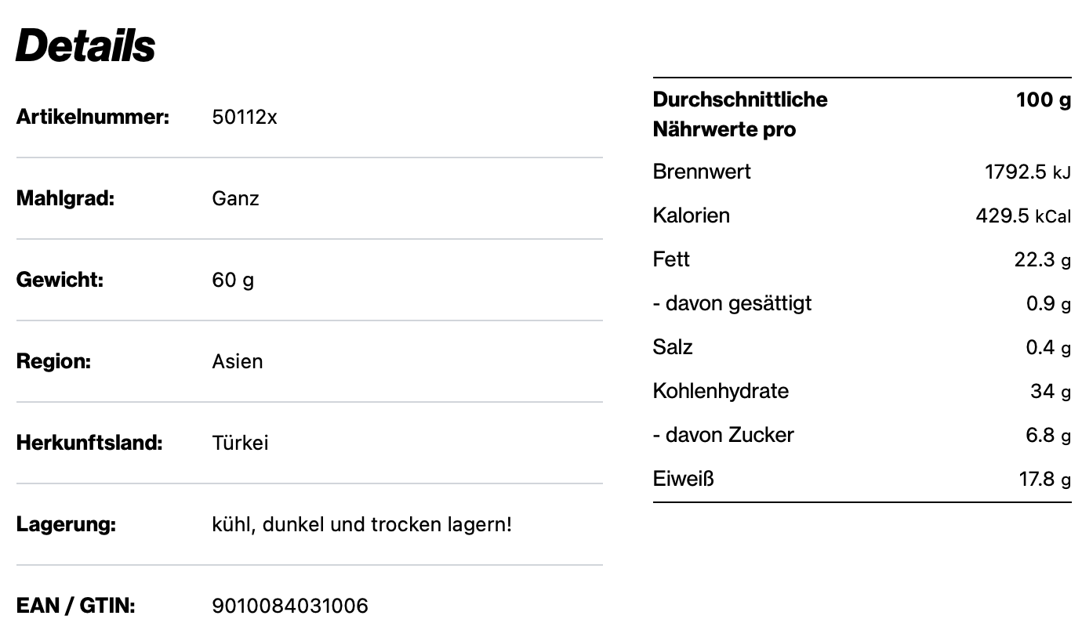
Task: Click the EAN / GTIN label
Action: 75,606
